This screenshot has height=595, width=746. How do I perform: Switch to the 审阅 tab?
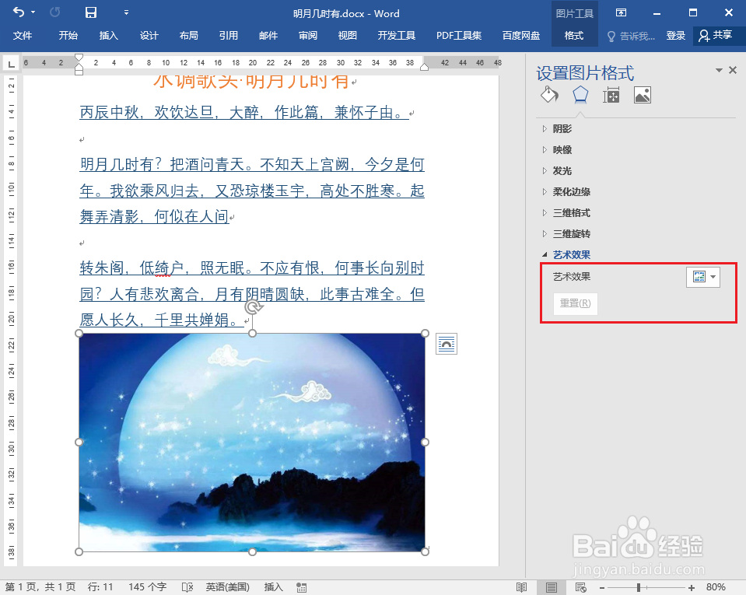coord(308,36)
